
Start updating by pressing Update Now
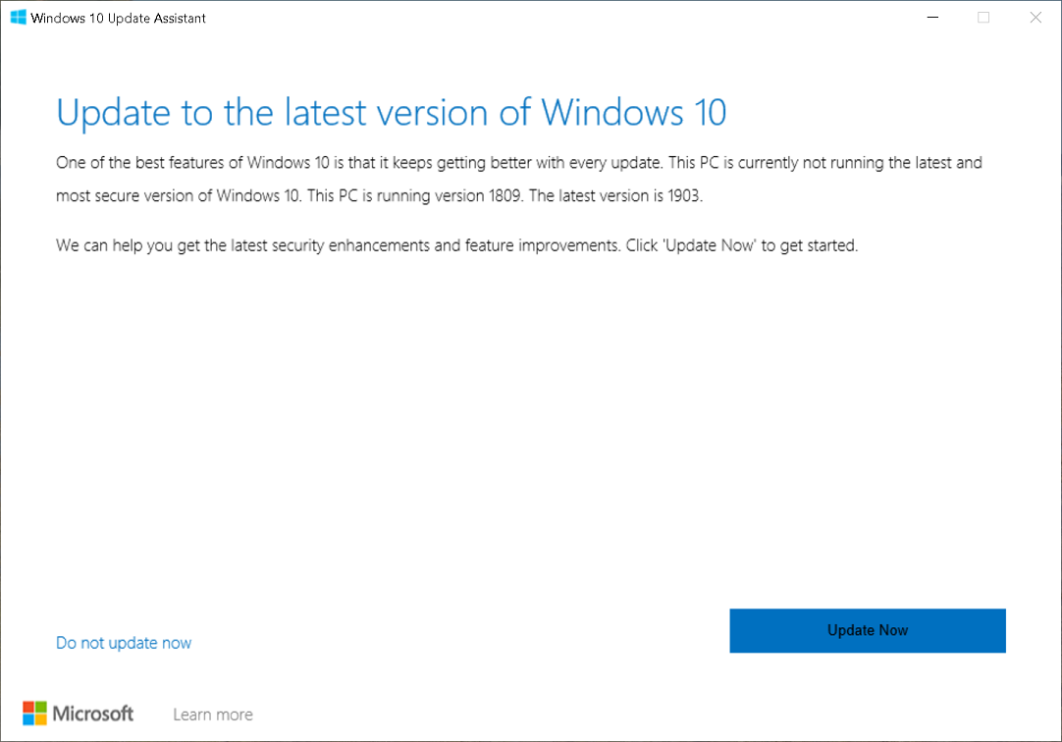click(x=867, y=630)
